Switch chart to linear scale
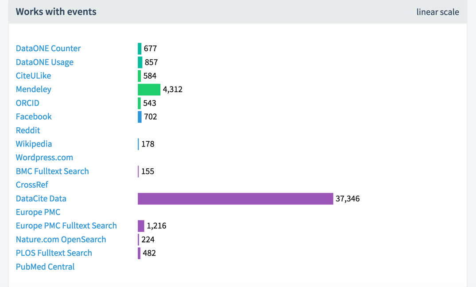 pos(437,12)
